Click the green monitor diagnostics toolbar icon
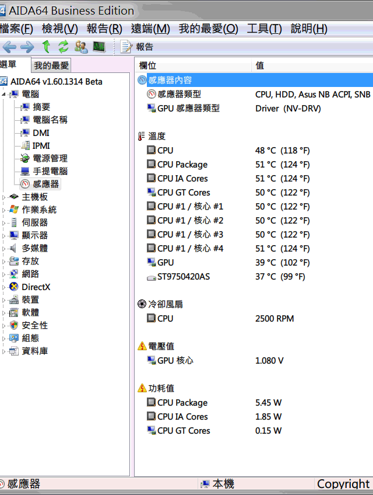Screen dimensions: 373x495 [99, 47]
